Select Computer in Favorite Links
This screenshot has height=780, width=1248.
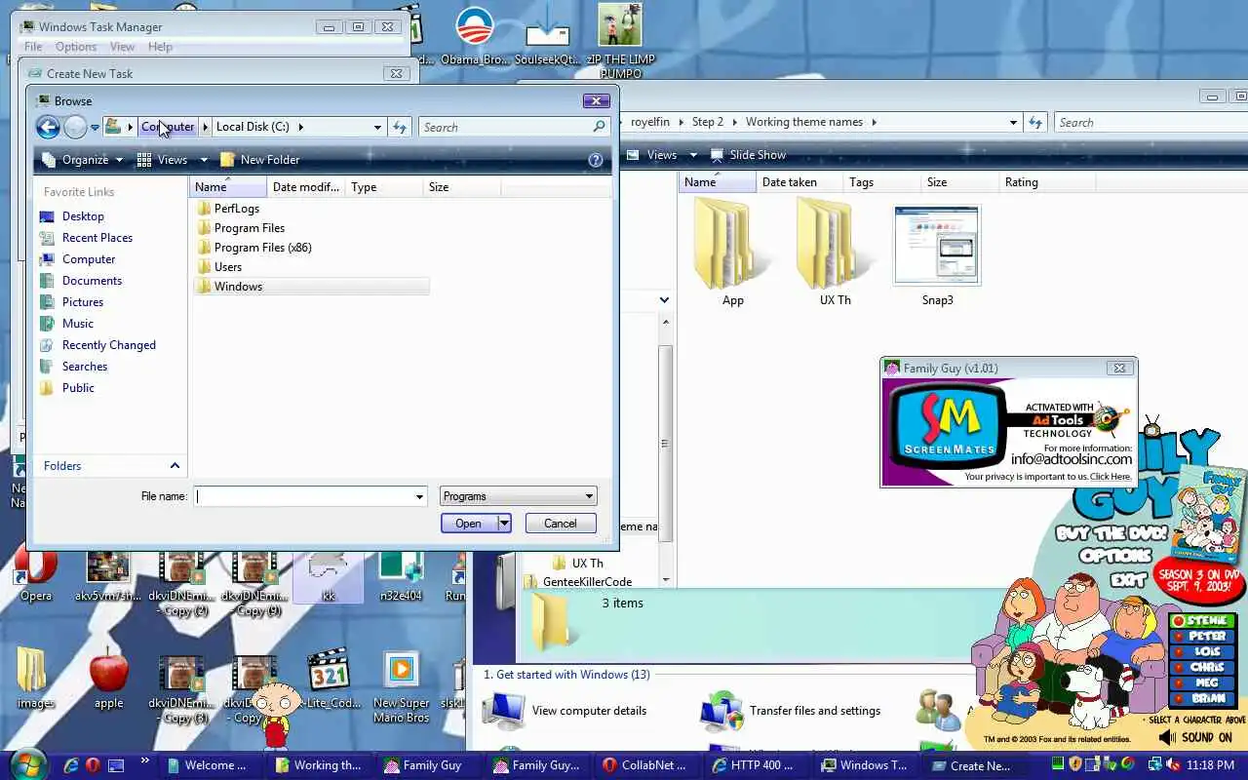point(89,259)
